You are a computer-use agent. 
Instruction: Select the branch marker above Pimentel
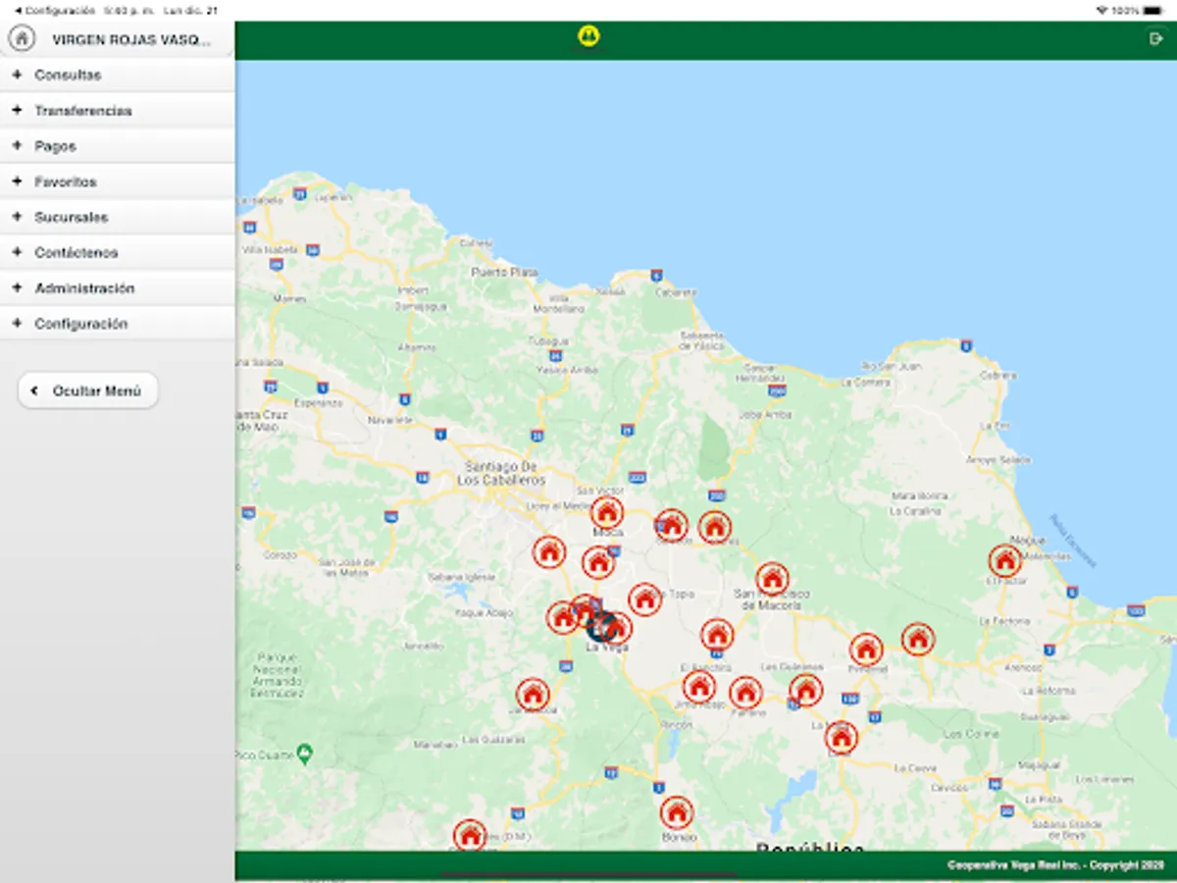pyautogui.click(x=866, y=649)
